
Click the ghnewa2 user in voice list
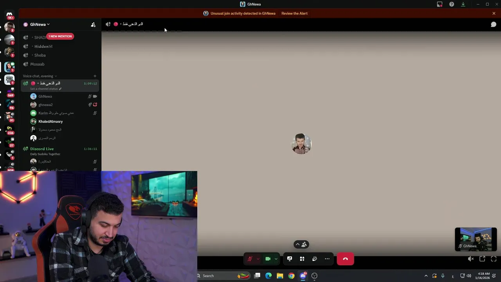click(64, 105)
